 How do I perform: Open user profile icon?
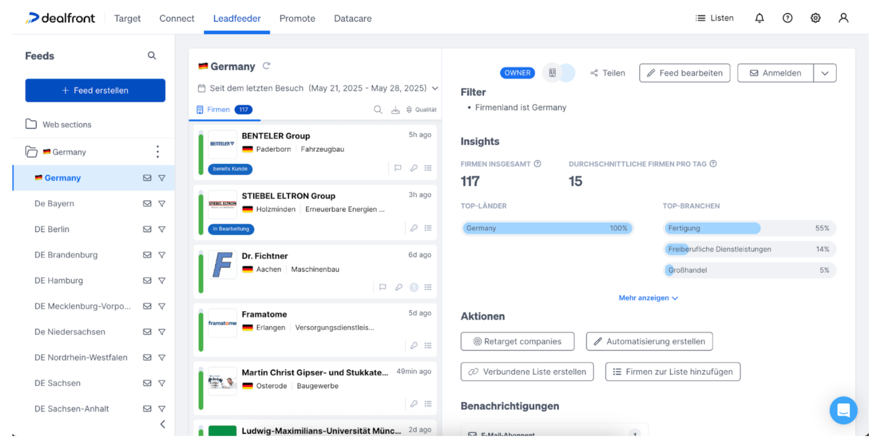(x=843, y=18)
